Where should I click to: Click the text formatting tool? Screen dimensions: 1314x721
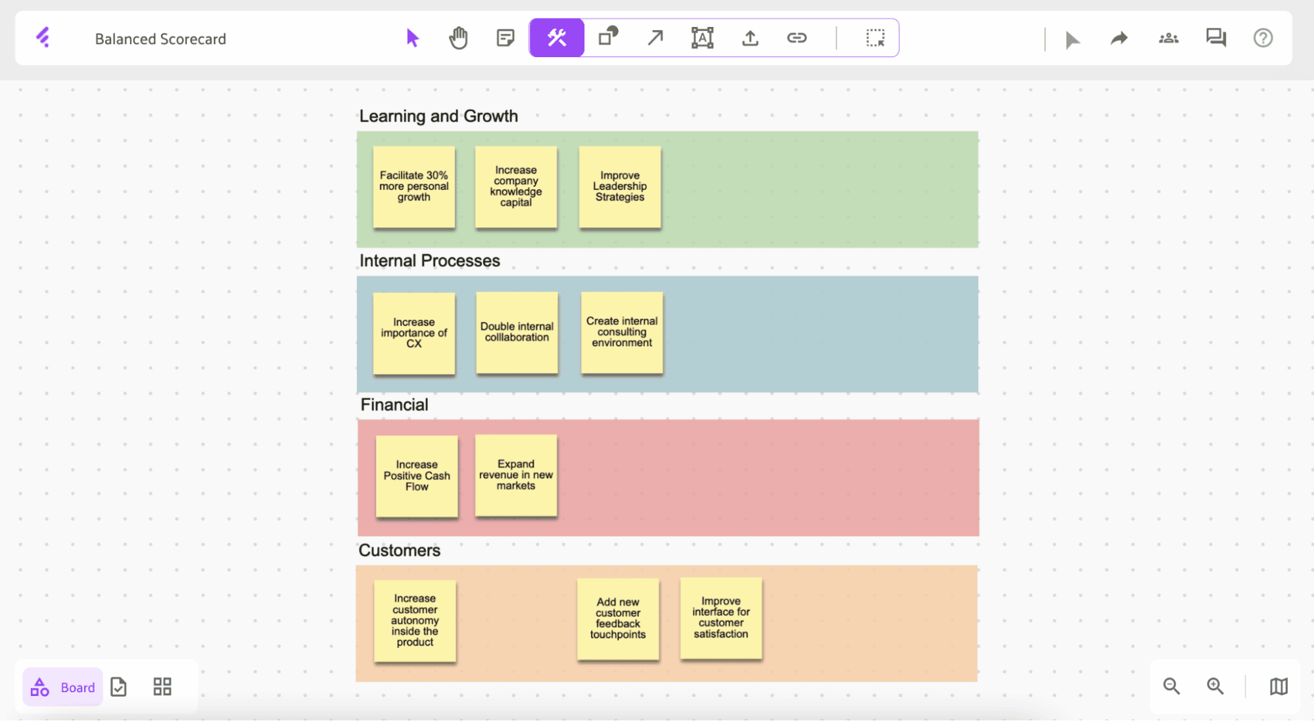[702, 37]
